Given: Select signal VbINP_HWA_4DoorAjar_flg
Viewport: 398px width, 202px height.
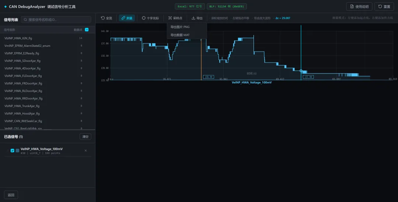Looking at the screenshot, I should click(x=48, y=68).
